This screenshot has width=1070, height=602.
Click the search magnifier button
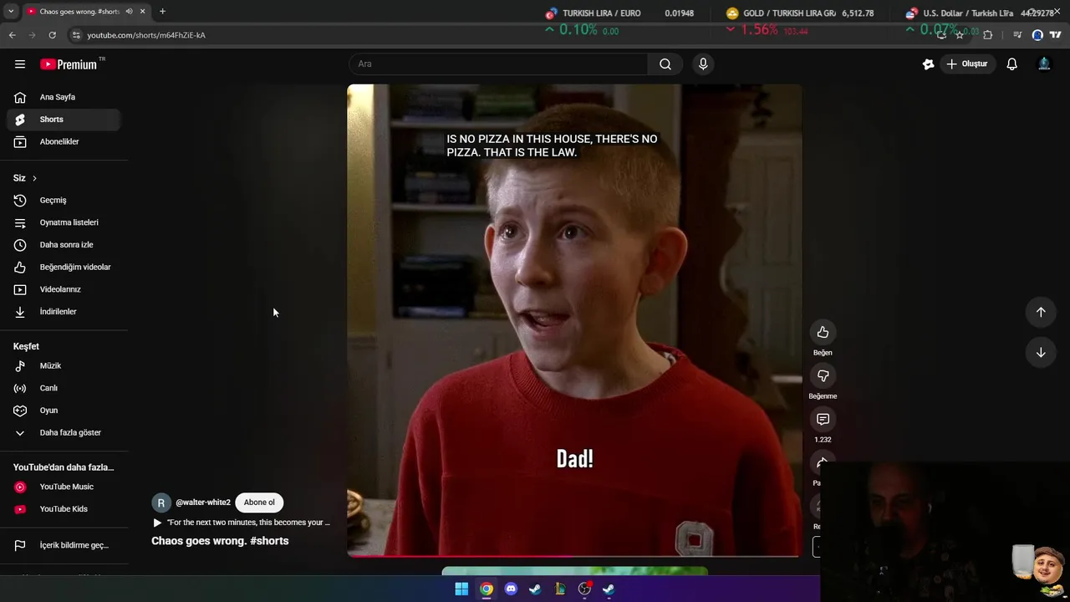665,64
